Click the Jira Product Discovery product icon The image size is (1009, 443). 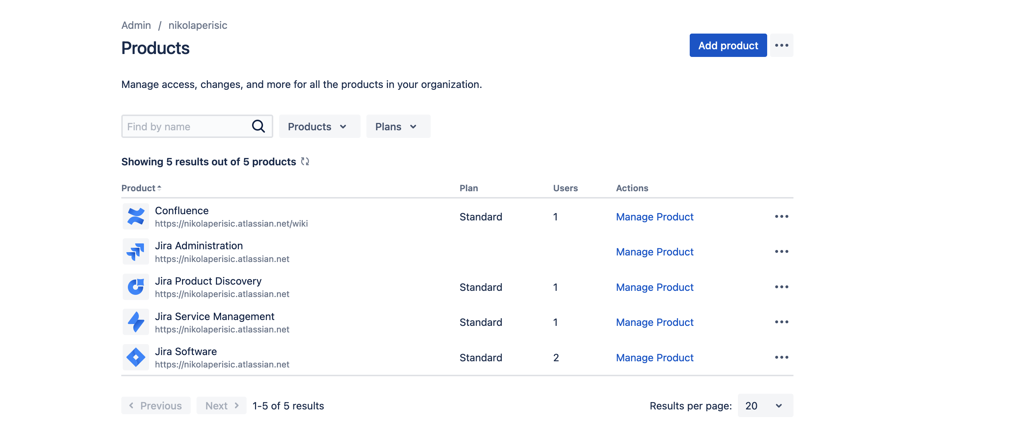tap(136, 287)
